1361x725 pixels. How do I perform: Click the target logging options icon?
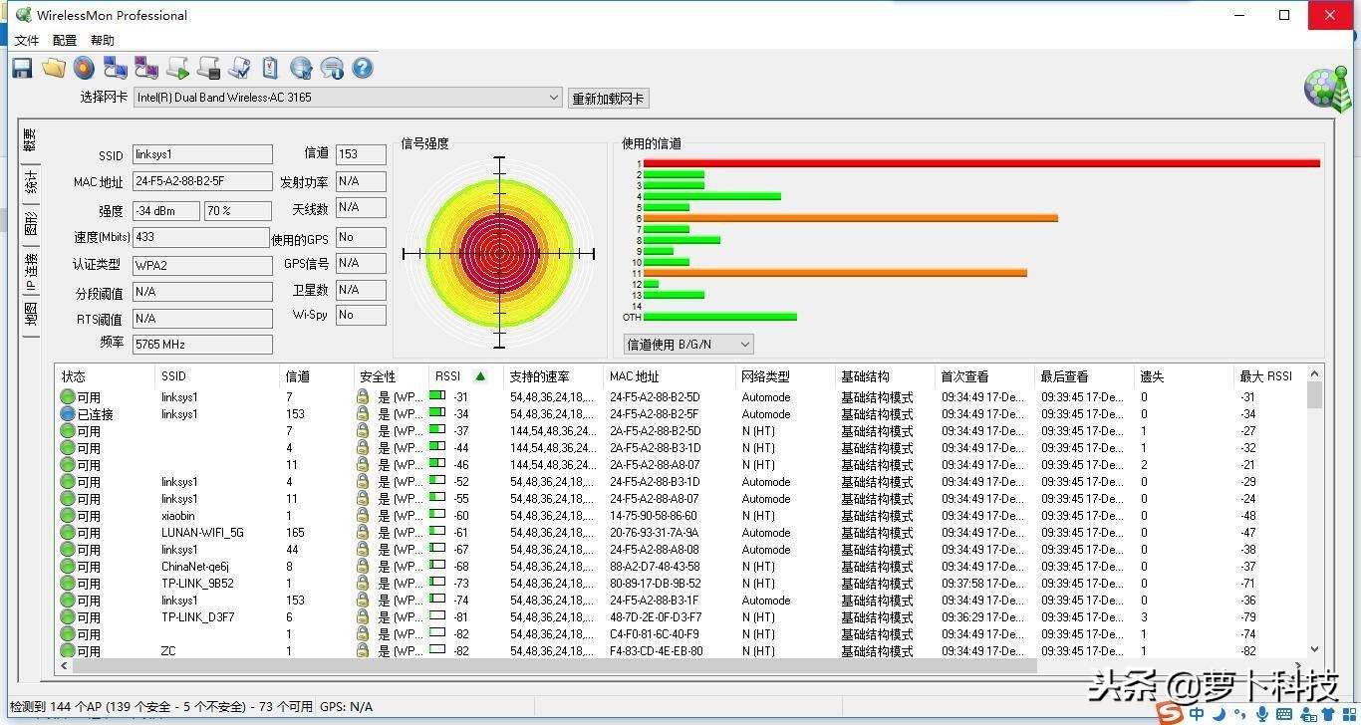(x=85, y=68)
